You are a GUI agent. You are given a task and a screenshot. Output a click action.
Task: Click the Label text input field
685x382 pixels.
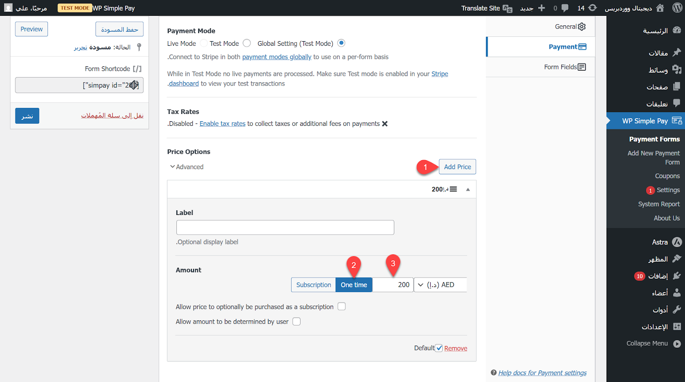285,227
